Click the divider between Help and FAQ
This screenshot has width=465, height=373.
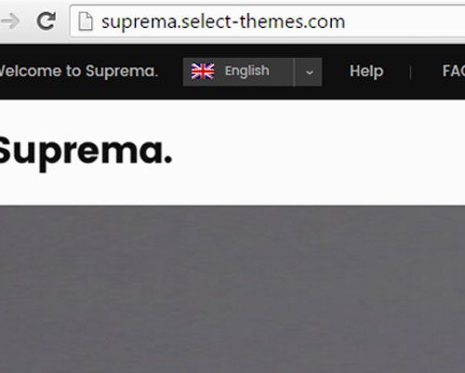410,73
